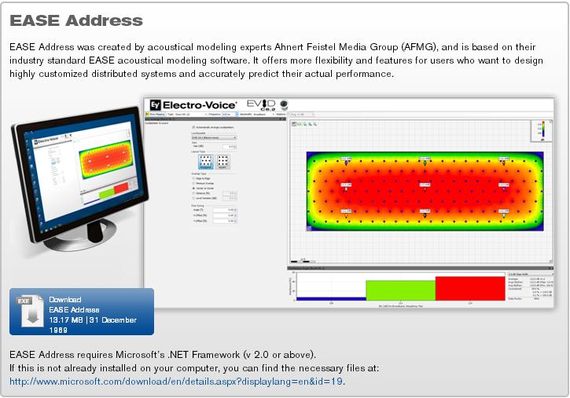The image size is (570, 398).
Task: Click the Gain (dB) value field
Action: 229,147
